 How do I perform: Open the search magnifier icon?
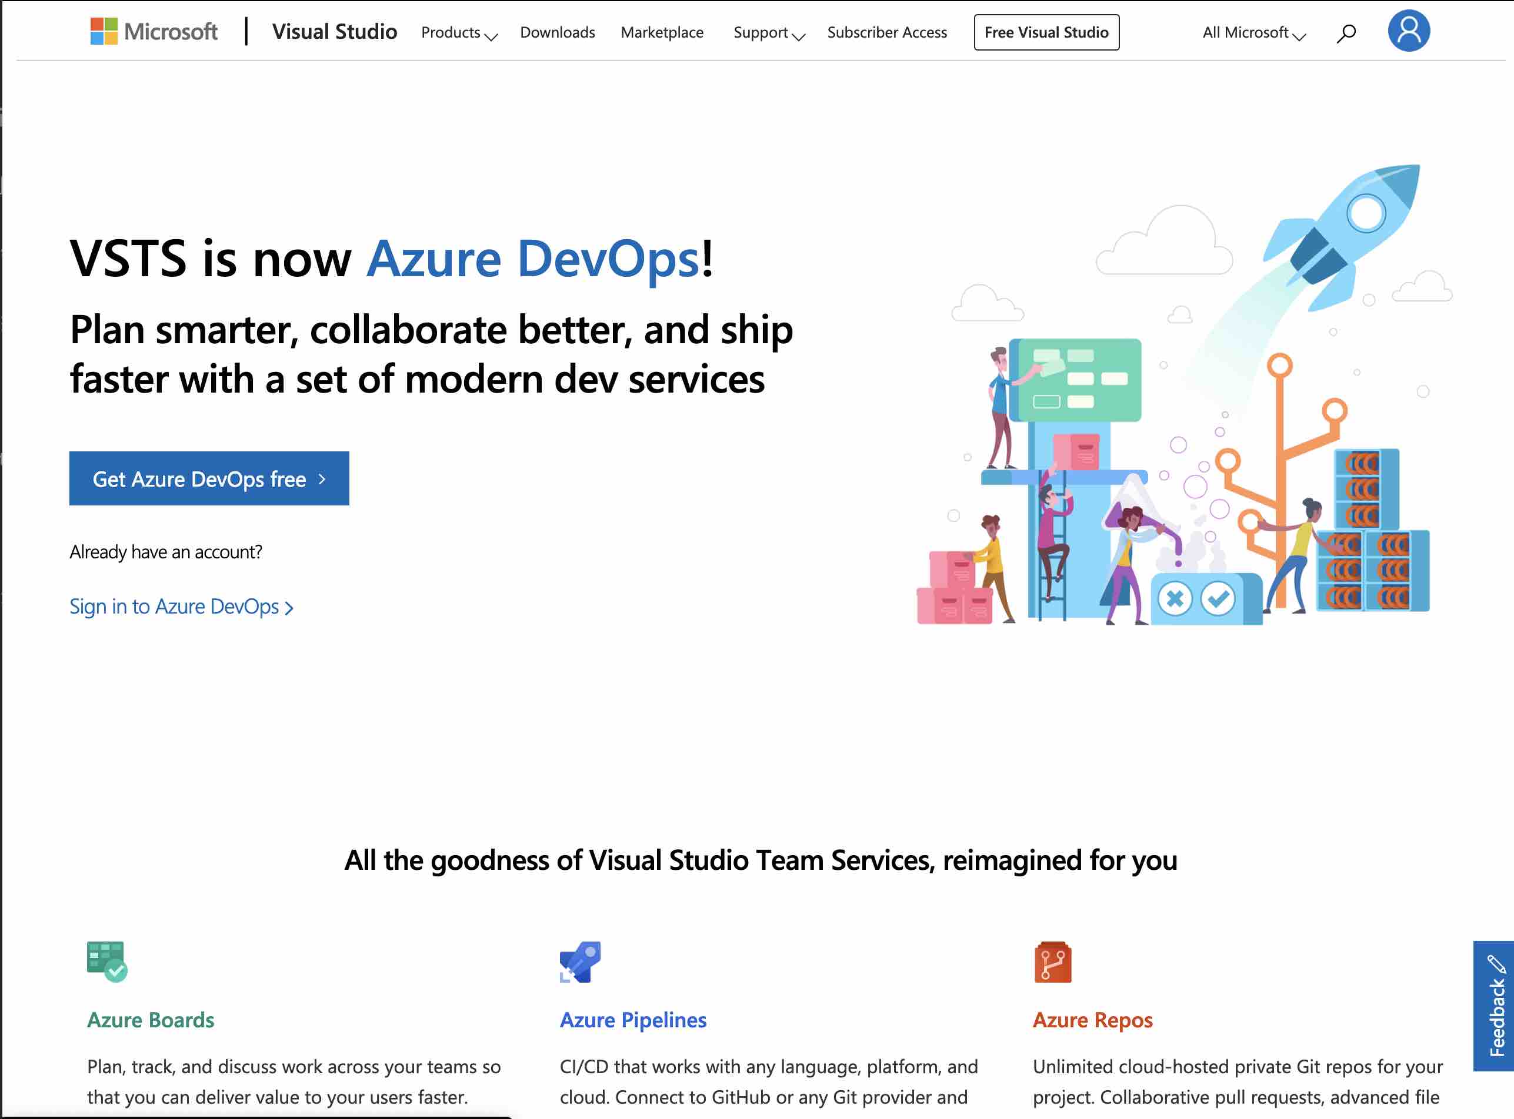click(1346, 32)
